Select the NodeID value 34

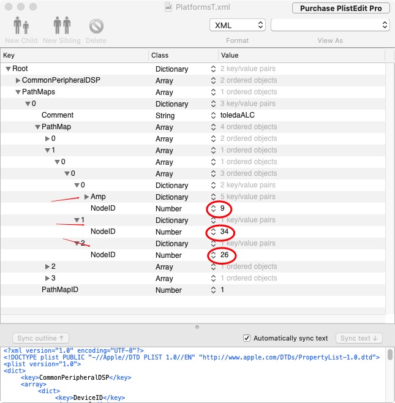pyautogui.click(x=224, y=232)
